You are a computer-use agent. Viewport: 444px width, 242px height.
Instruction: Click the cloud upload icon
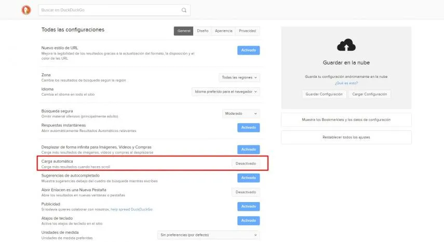346,45
